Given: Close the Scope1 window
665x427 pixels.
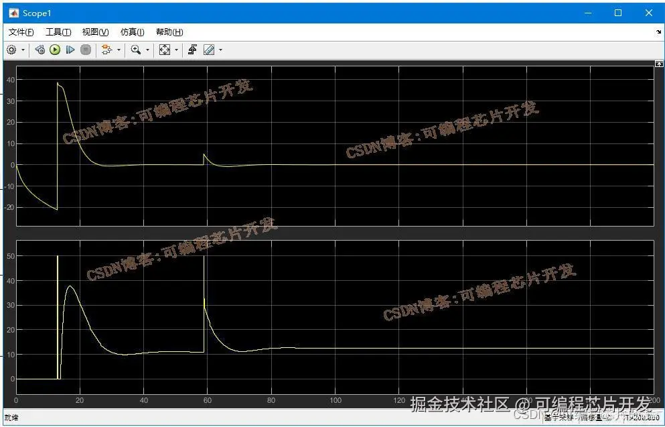Looking at the screenshot, I should pos(648,13).
